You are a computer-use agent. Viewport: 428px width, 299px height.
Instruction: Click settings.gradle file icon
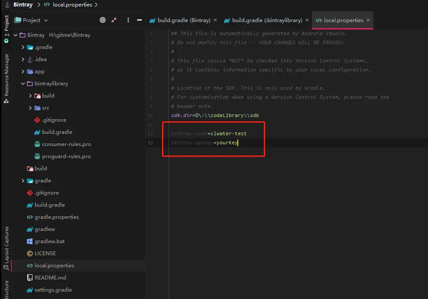coord(30,290)
